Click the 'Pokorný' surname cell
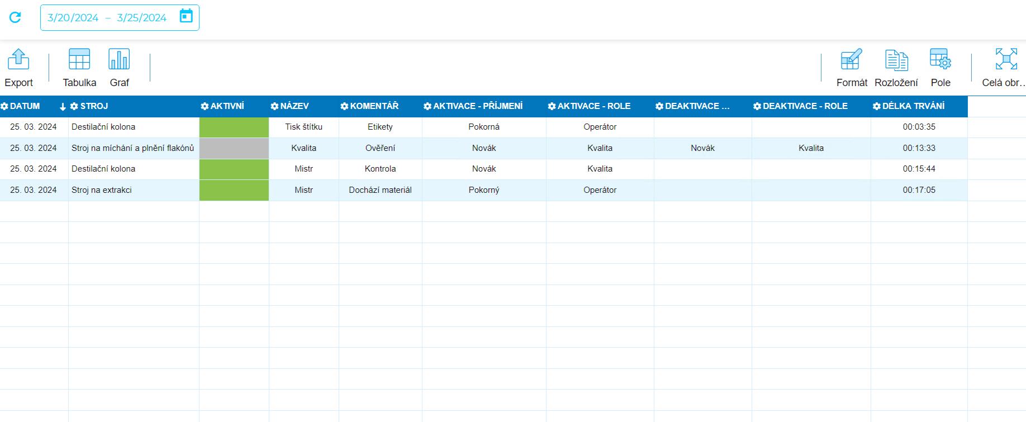The width and height of the screenshot is (1026, 422). click(x=484, y=190)
